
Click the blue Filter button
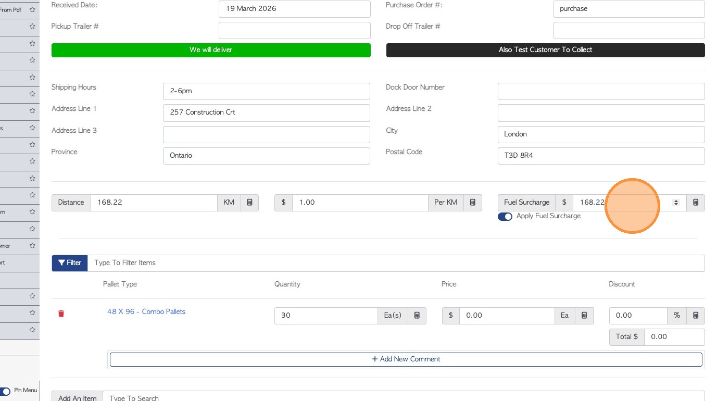[x=70, y=263]
